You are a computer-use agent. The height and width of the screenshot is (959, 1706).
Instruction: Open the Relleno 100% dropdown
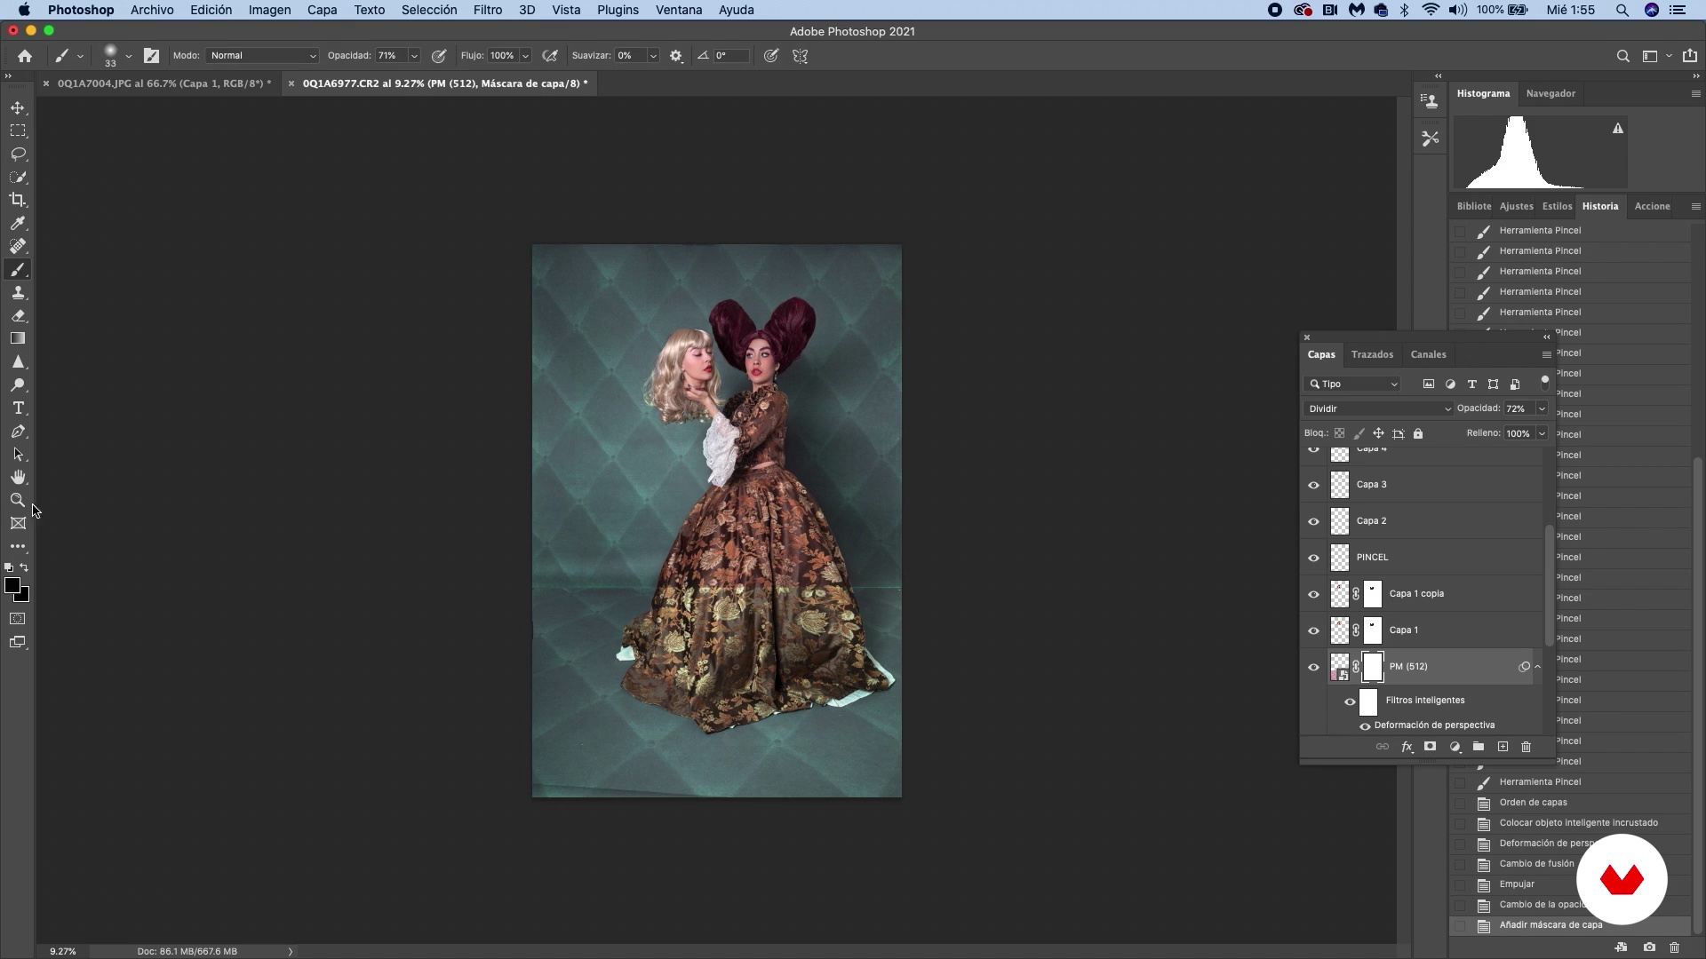(x=1542, y=433)
